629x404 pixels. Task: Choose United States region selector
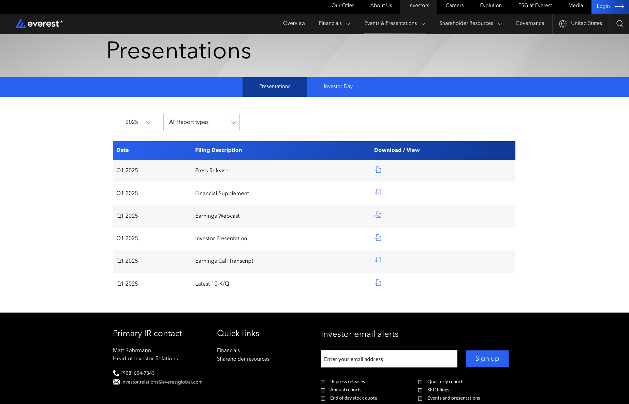click(x=586, y=23)
